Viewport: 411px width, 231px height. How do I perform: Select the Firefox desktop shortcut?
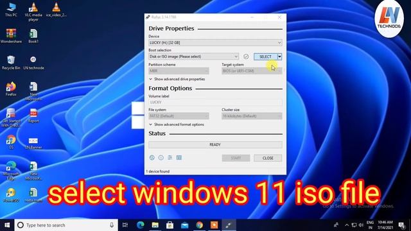coord(11,89)
